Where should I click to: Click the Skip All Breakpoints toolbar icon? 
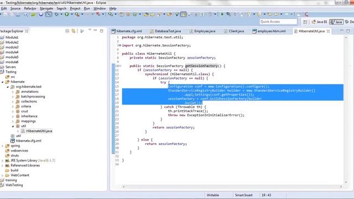click(x=49, y=14)
